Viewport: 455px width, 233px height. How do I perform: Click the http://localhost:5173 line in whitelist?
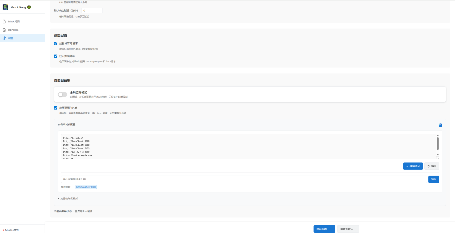point(76,148)
